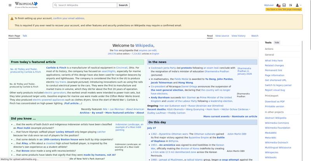Click the user profile icon
Viewport: 311px width, 161px height.
coord(297,5)
